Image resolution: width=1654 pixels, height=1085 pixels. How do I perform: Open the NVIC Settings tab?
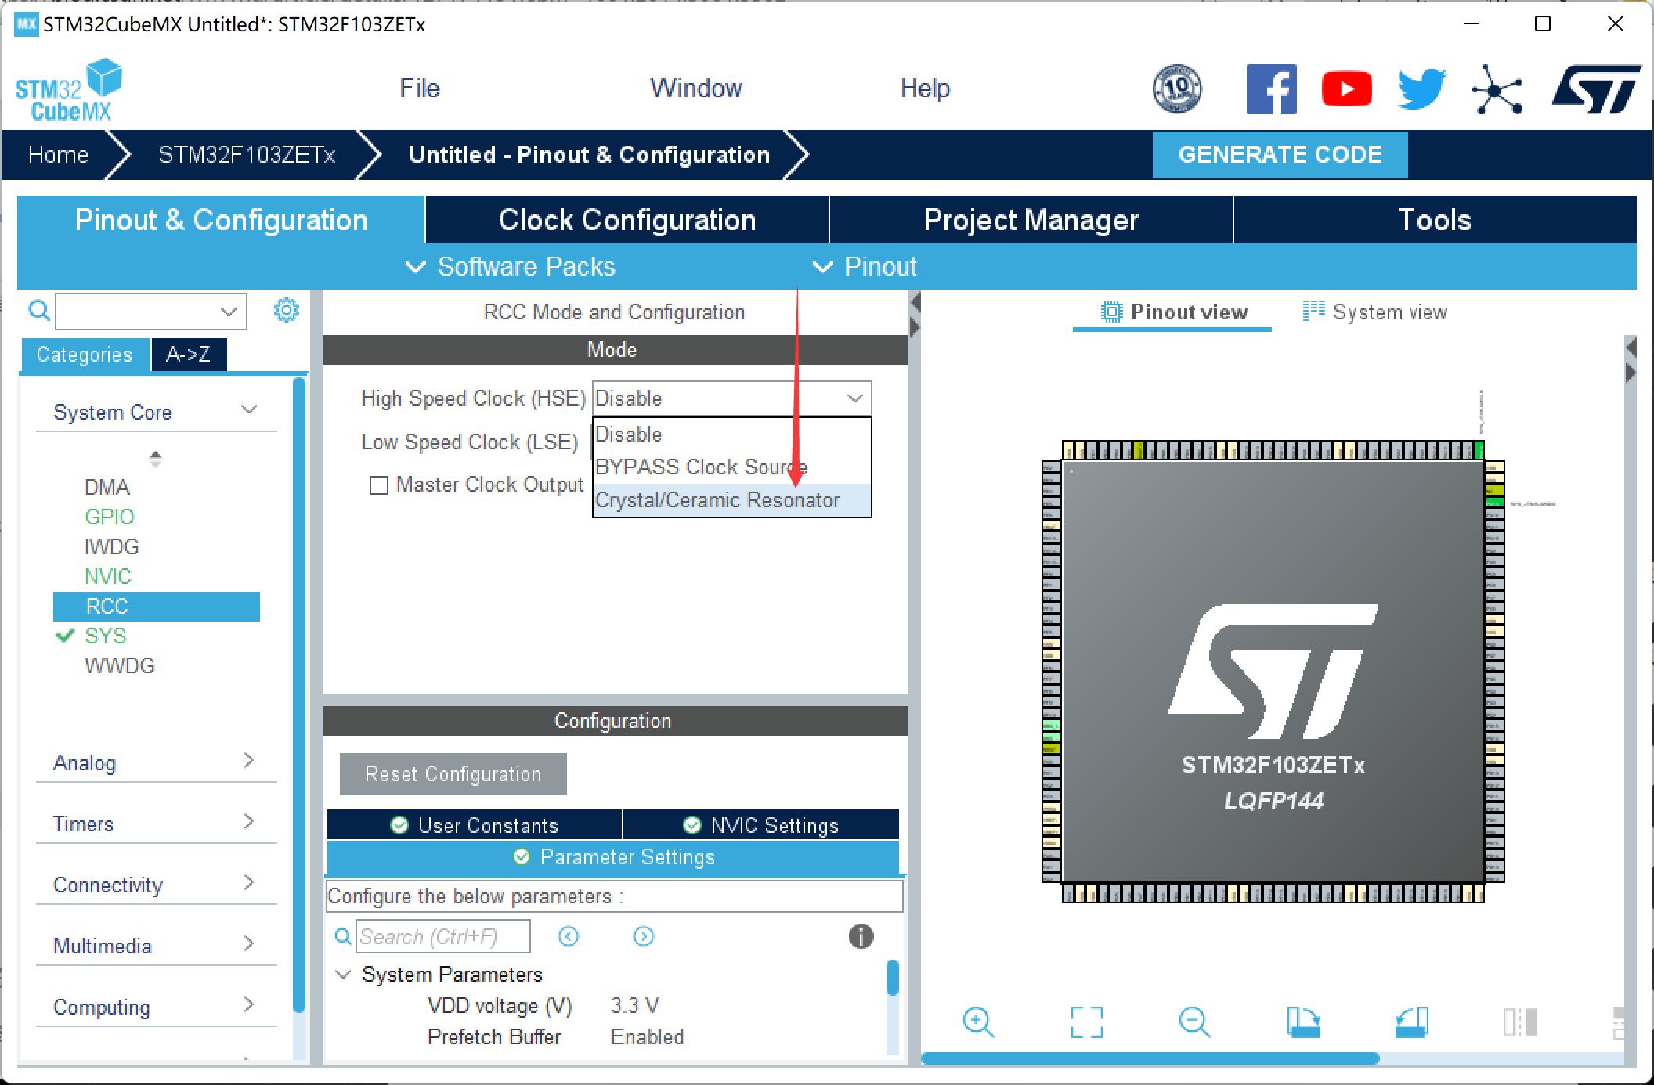coord(761,825)
